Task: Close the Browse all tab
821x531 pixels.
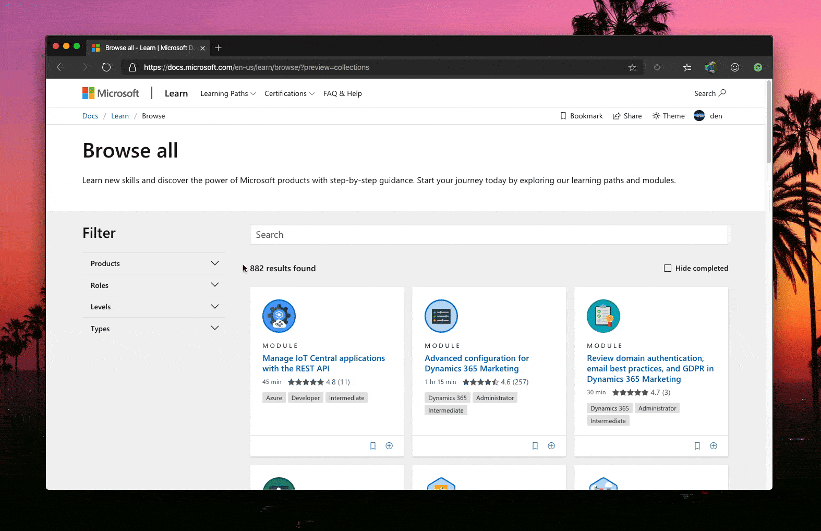Action: coord(203,48)
